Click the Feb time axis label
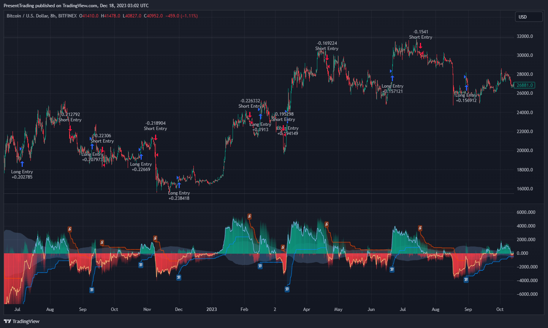The width and height of the screenshot is (548, 328). click(x=244, y=309)
